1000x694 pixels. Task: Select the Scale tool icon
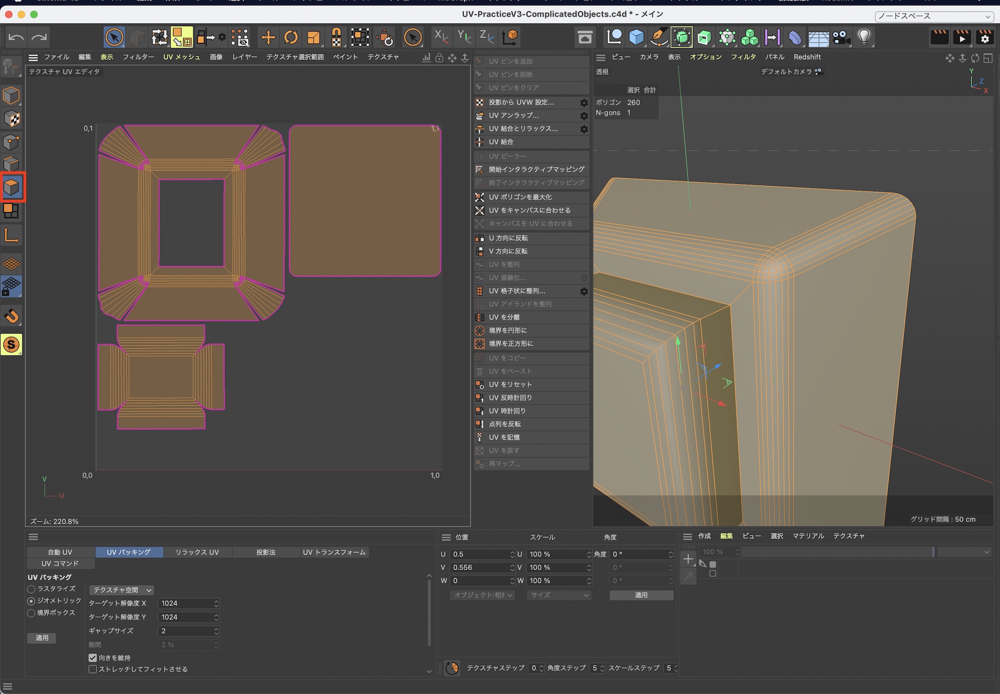(313, 37)
